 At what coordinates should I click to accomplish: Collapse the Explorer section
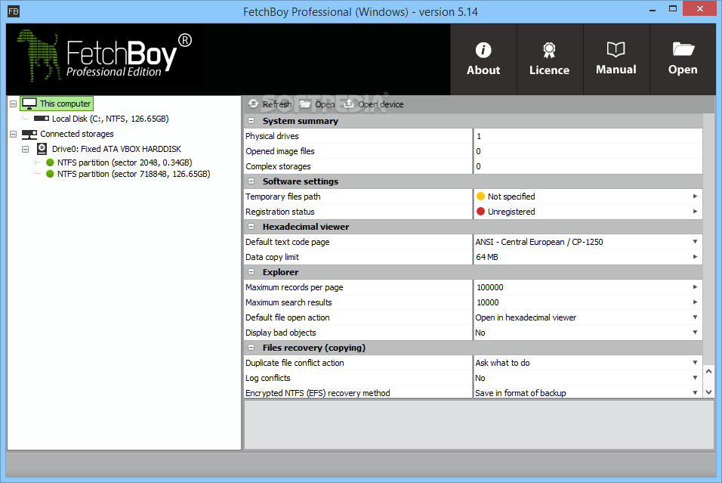click(251, 272)
